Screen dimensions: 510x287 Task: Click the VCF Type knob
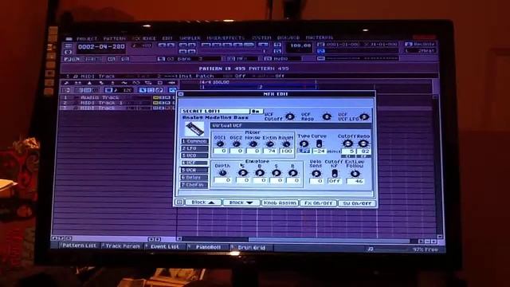coord(304,143)
